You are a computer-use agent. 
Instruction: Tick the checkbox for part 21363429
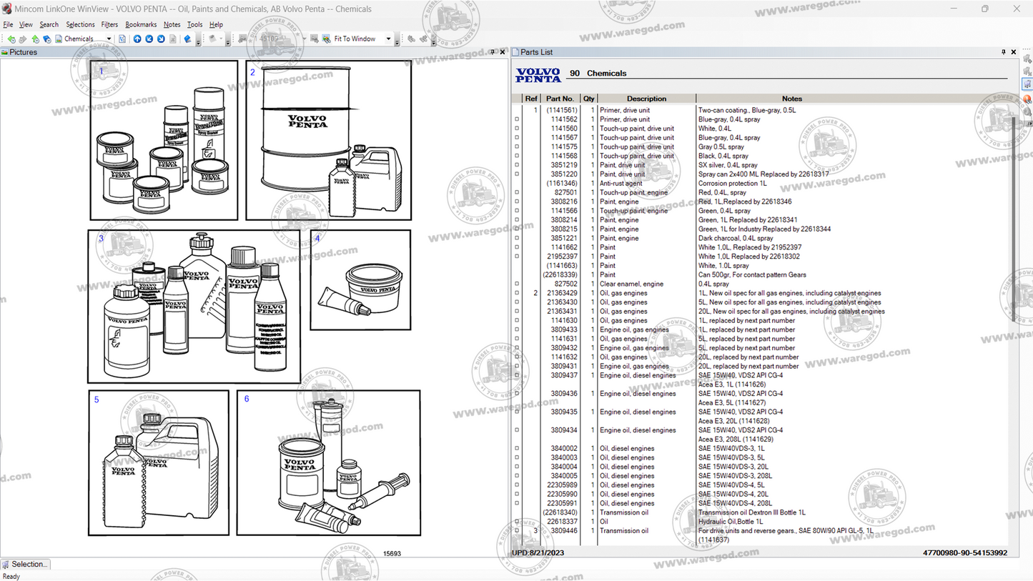(517, 293)
